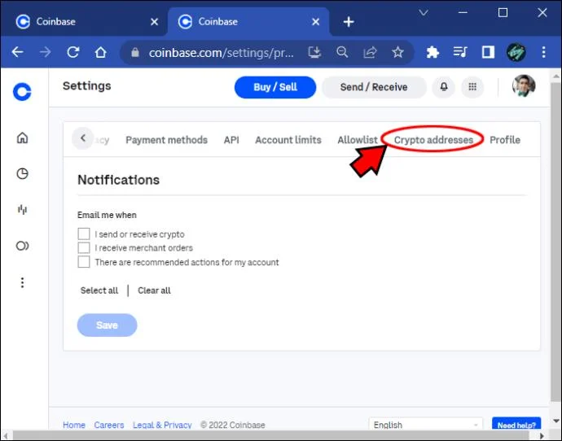Click the install app icon in address bar
Screen dimensions: 562x441
(314, 53)
